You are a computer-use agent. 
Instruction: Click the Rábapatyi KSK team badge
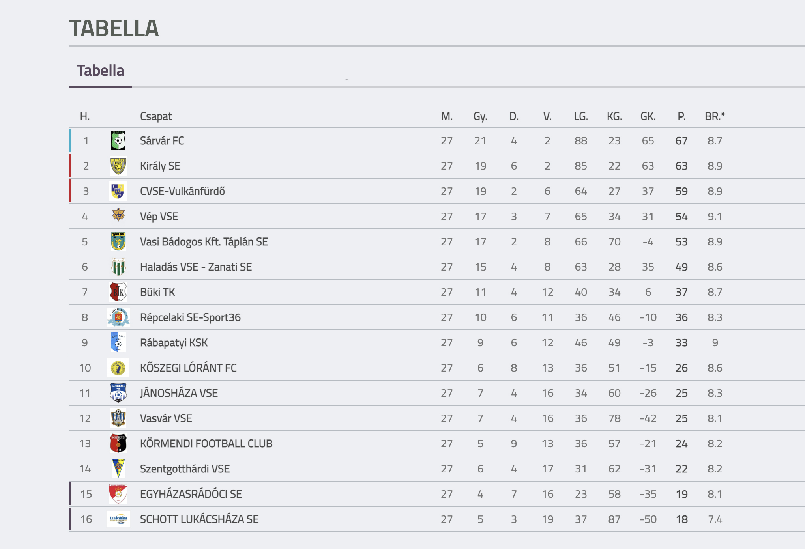pyautogui.click(x=118, y=342)
